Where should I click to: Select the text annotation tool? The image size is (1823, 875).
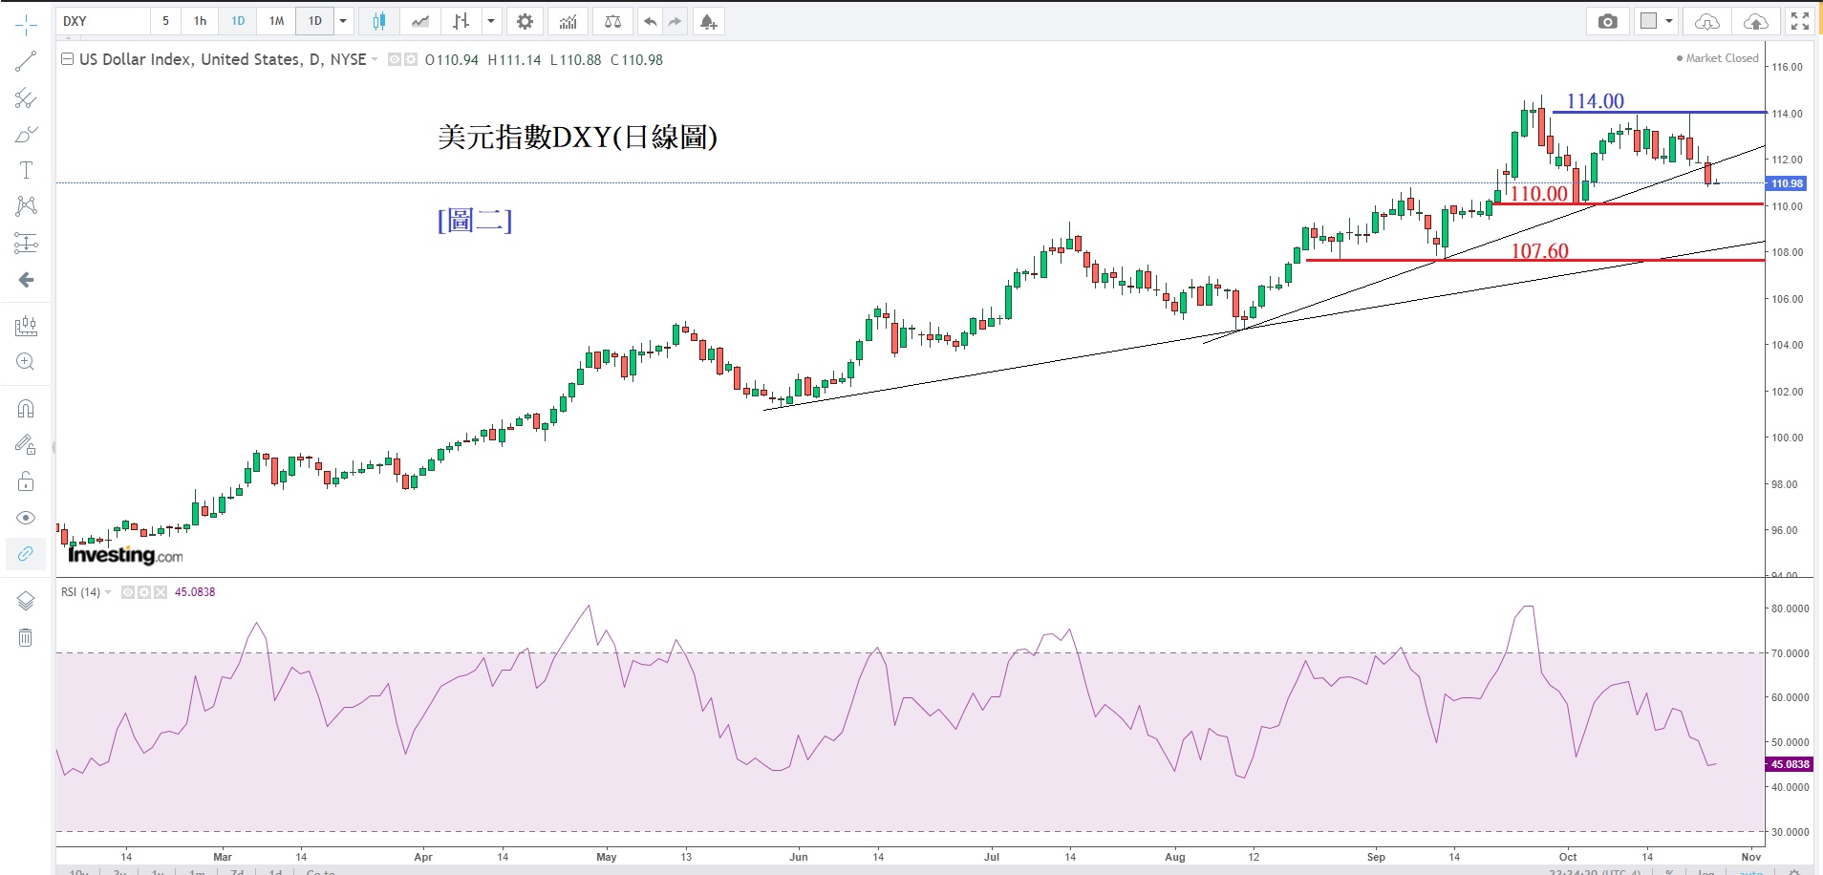(x=26, y=170)
